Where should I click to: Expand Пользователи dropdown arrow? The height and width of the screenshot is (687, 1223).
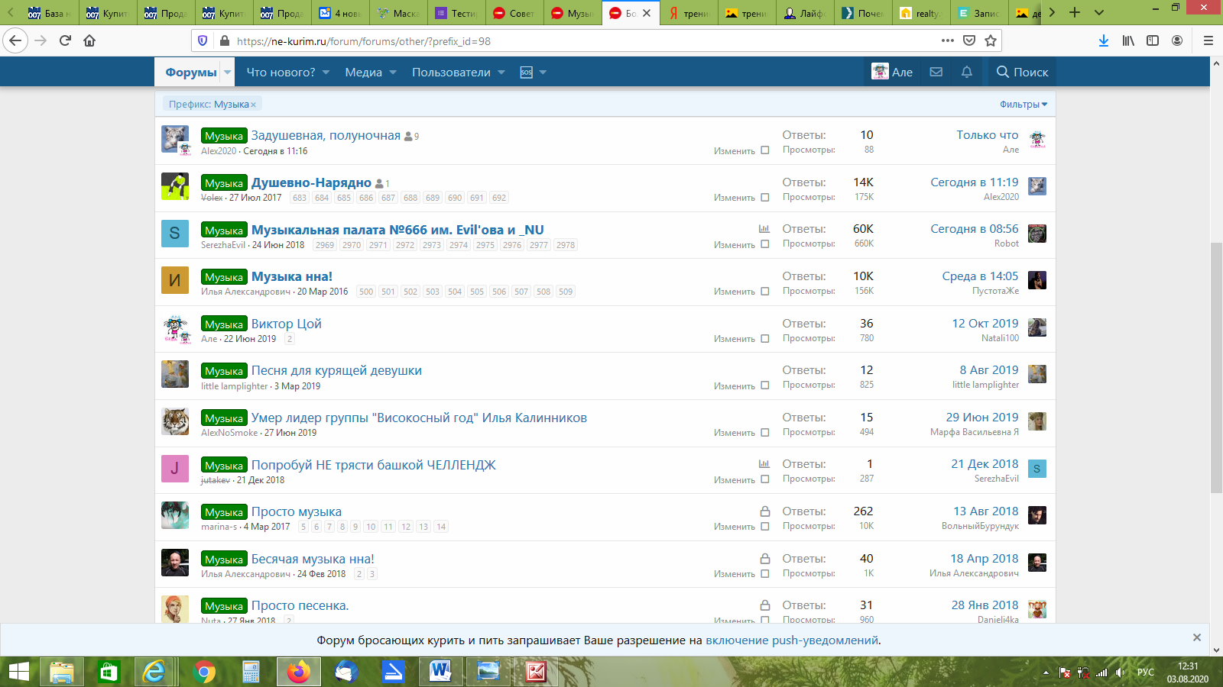(x=501, y=73)
